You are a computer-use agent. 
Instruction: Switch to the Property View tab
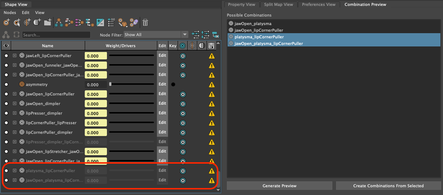[x=242, y=4]
